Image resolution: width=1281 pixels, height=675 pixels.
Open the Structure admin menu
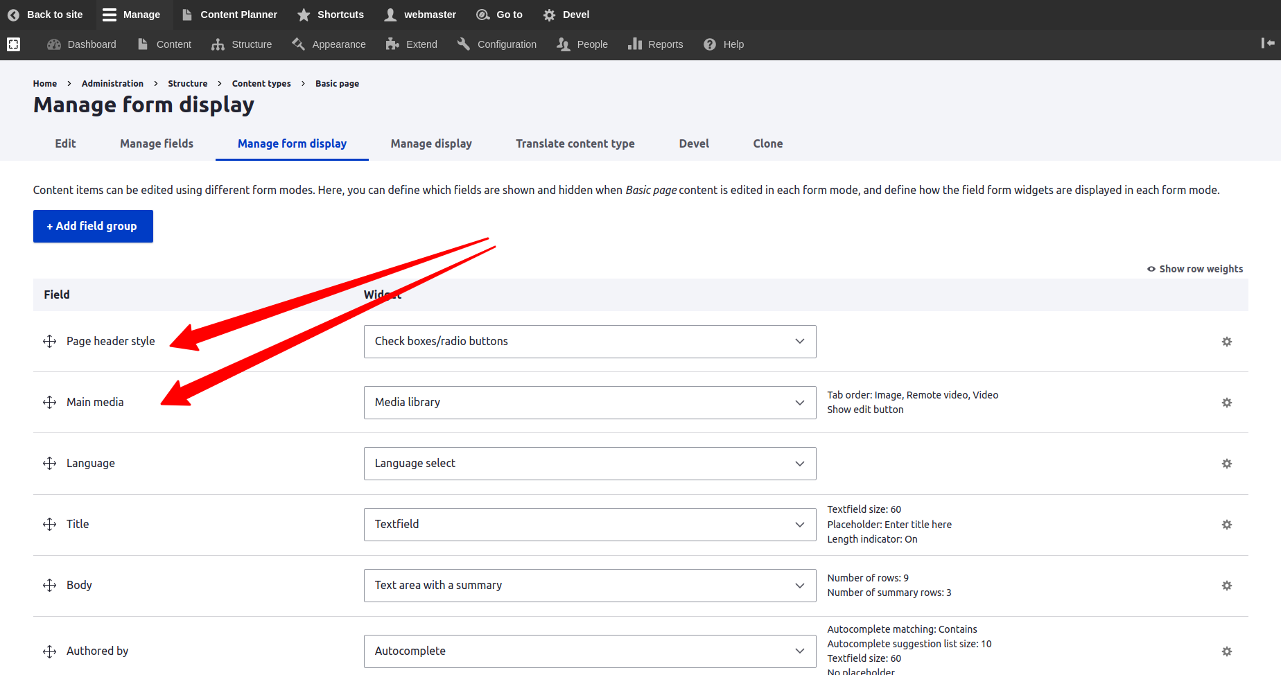(242, 44)
